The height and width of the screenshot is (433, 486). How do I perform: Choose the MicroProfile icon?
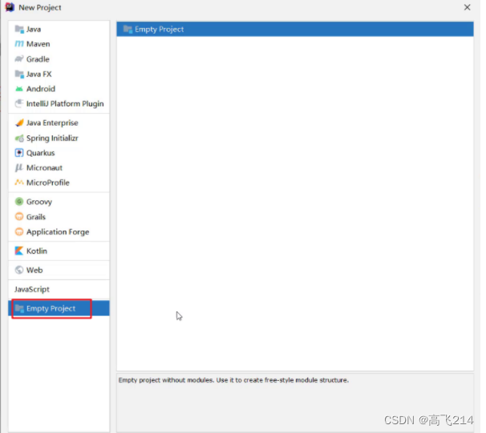[19, 182]
